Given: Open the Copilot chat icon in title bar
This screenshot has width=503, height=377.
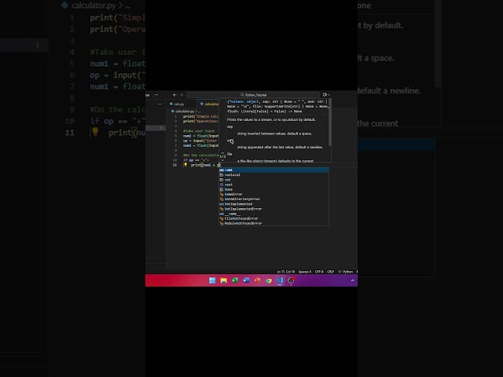Looking at the screenshot, I should click(x=325, y=95).
